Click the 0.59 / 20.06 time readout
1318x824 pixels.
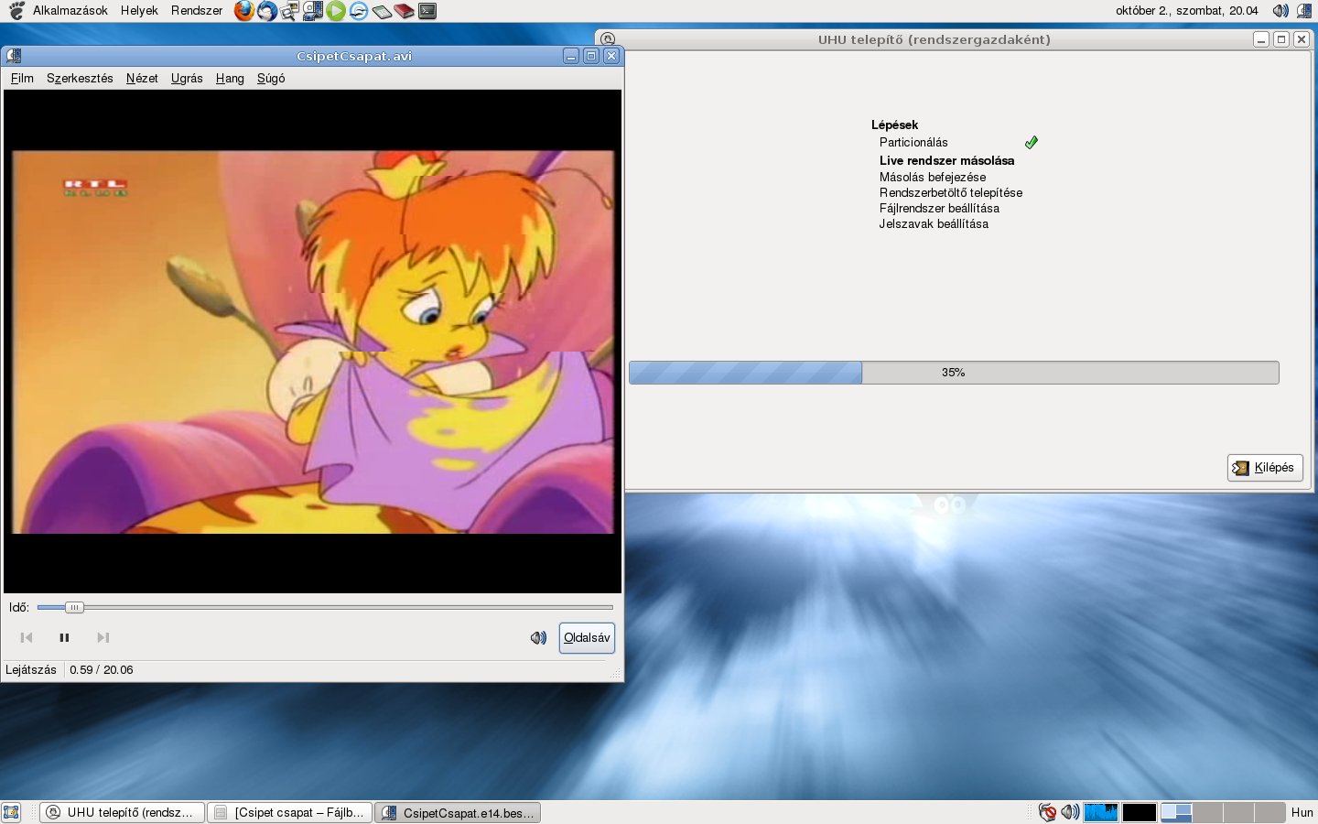coord(102,670)
